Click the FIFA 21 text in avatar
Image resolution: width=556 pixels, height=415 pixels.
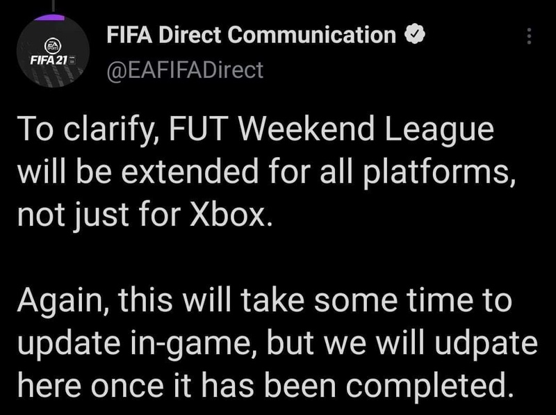[49, 60]
